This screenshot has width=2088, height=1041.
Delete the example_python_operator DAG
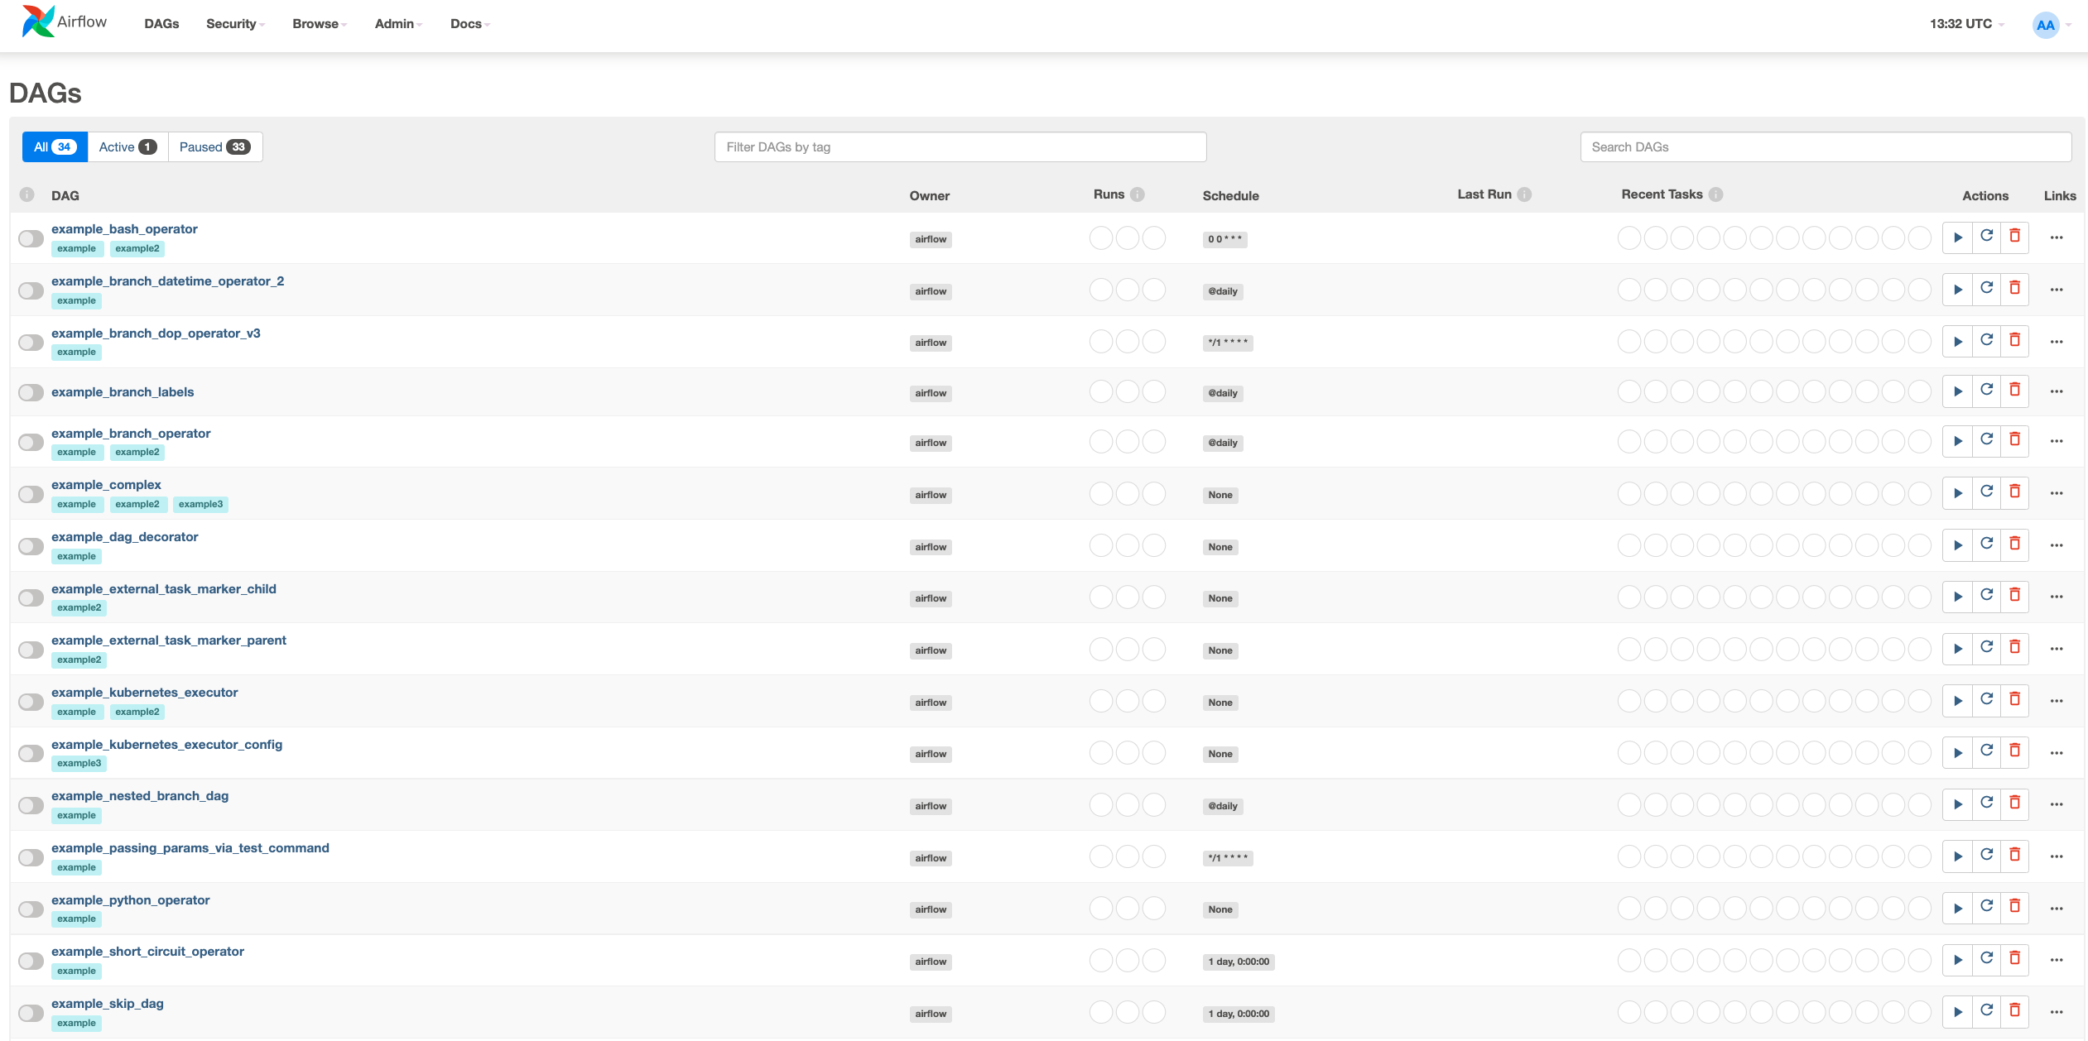pos(2014,907)
